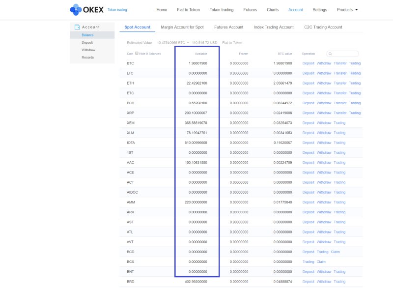This screenshot has height=288, width=393.
Task: Click Transfer link for XRP row
Action: pos(340,113)
